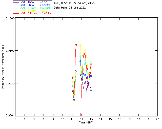
Task: Click the x-axis label 8
Action: 44,119
